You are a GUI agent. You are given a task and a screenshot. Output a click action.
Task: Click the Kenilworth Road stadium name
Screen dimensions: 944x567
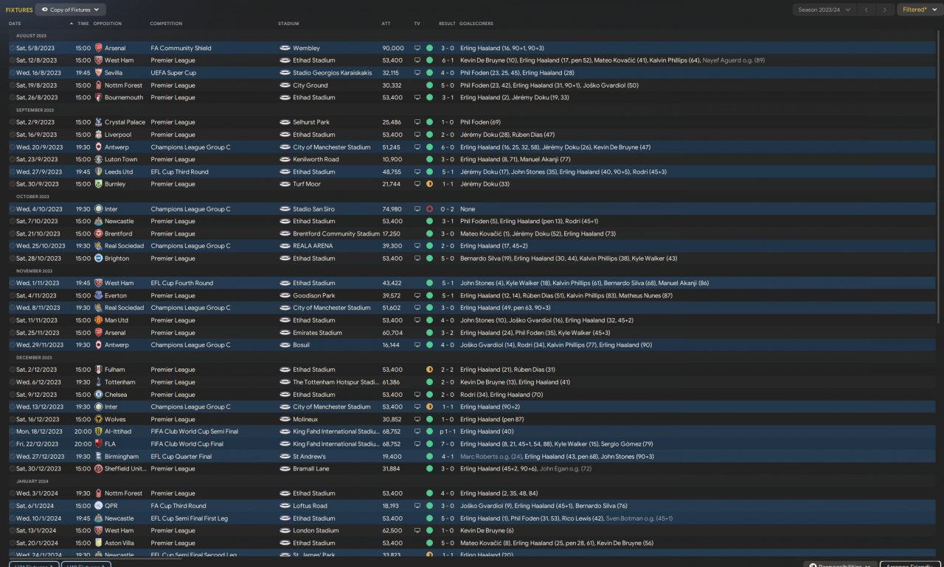point(316,159)
